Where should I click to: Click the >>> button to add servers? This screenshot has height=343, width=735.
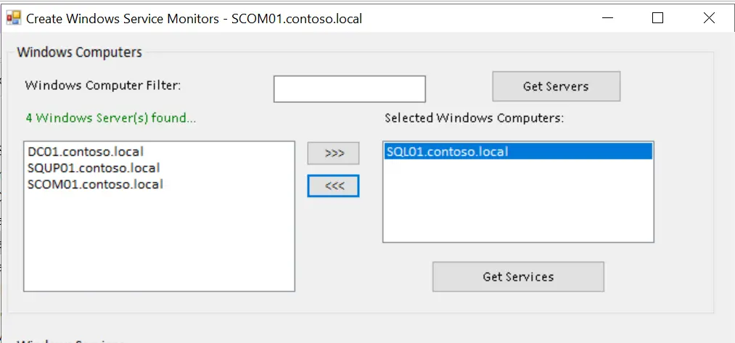coord(333,154)
